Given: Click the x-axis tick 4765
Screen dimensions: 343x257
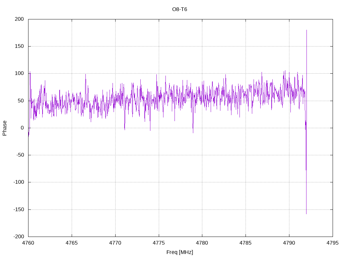Looking at the screenshot, I should [72, 243].
